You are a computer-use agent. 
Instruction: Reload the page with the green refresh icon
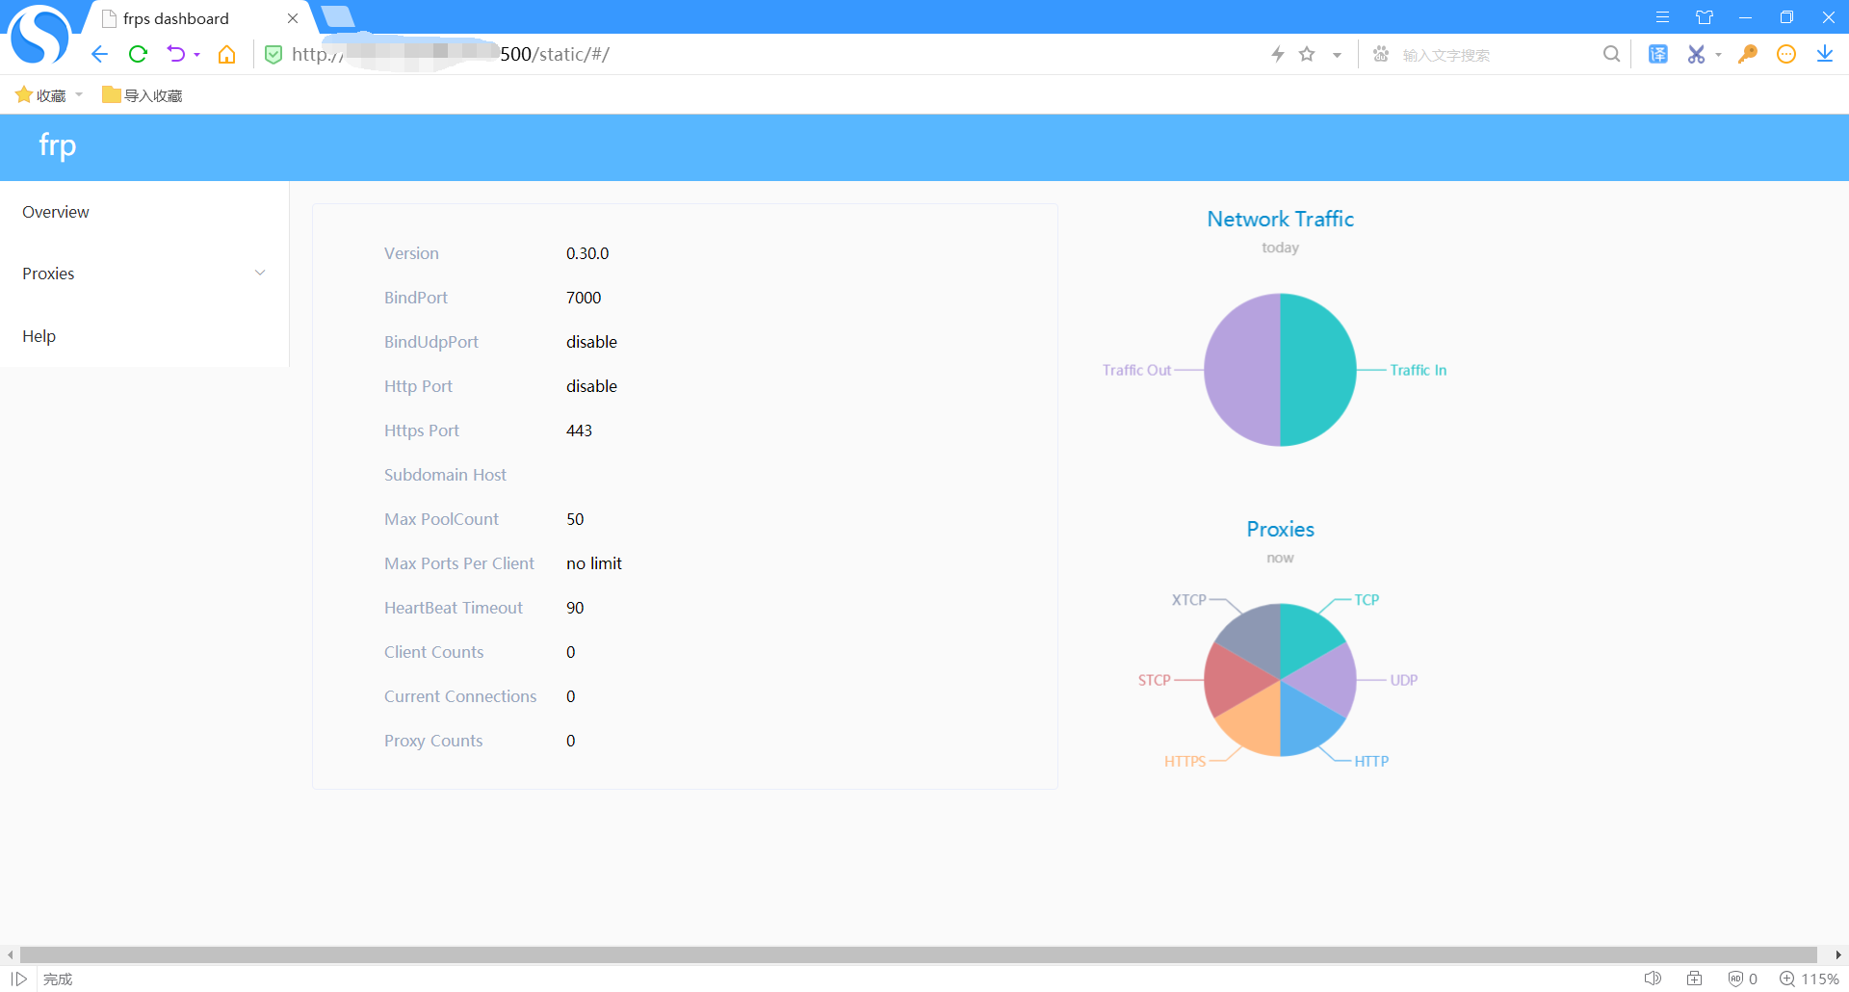point(138,54)
